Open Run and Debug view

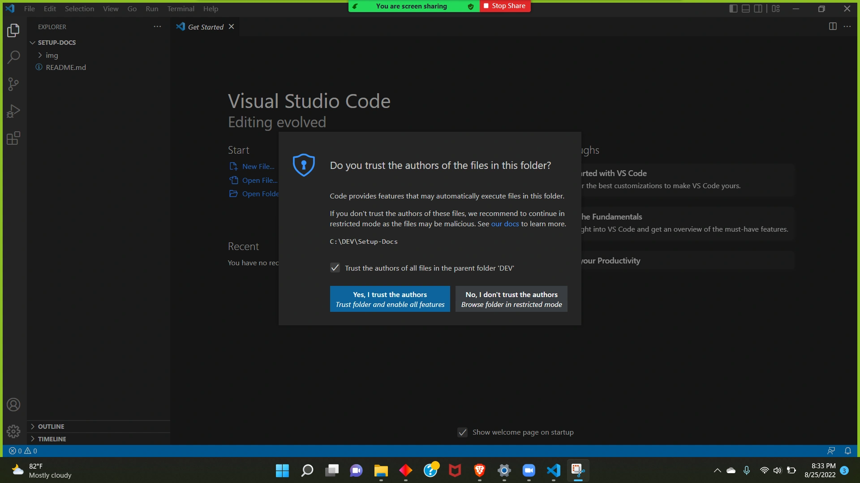[x=13, y=111]
